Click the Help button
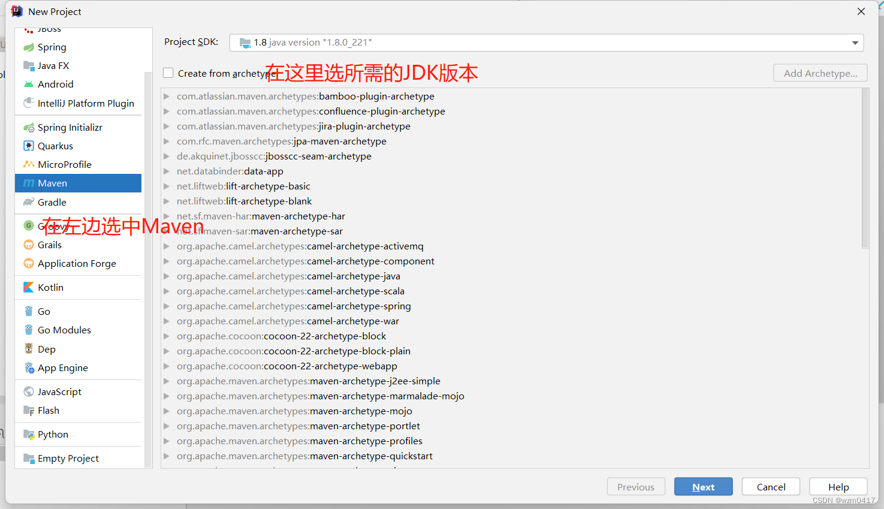Viewport: 884px width, 509px height. click(x=838, y=487)
